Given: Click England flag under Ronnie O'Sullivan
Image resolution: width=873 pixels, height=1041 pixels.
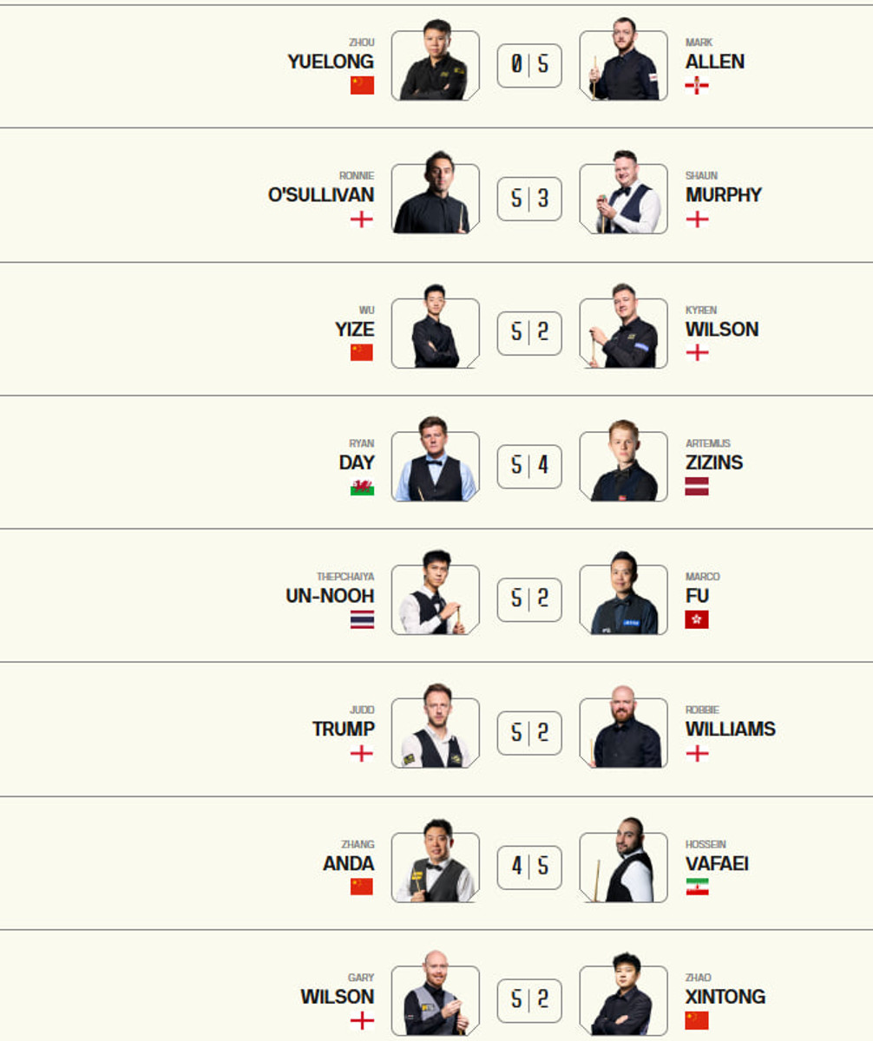Looking at the screenshot, I should (x=362, y=219).
